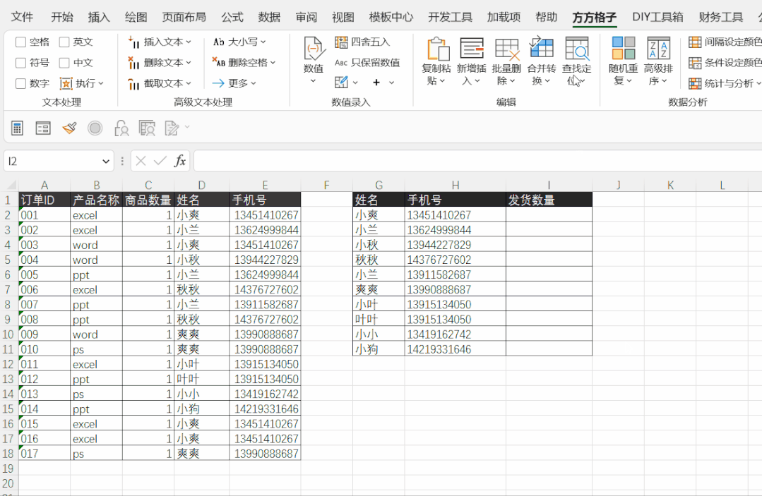Click the 复制粘贴 clipboard icon
Image resolution: width=762 pixels, height=496 pixels.
pyautogui.click(x=437, y=49)
